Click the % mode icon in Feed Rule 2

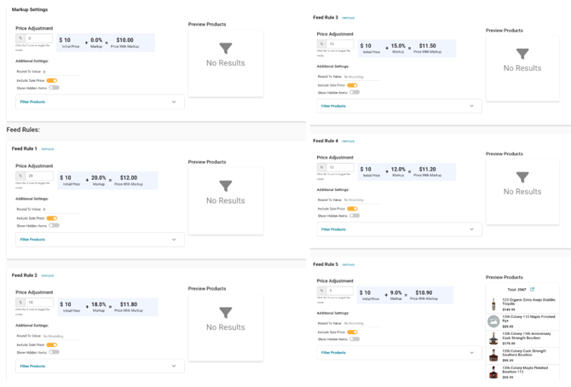point(20,303)
